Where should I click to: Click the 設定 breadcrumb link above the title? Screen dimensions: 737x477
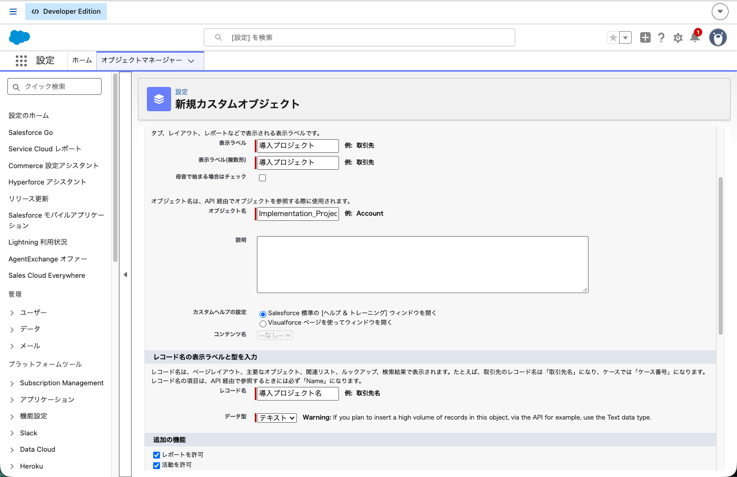click(182, 92)
